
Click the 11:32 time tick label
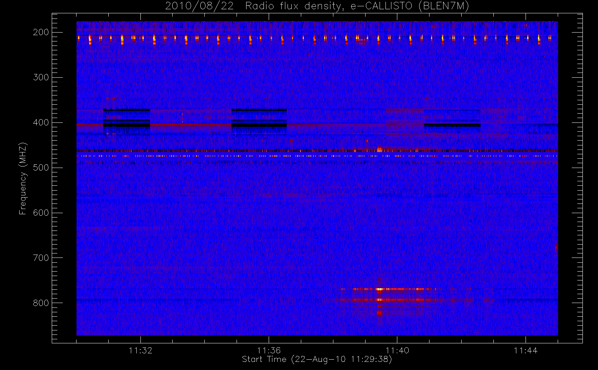click(x=140, y=350)
